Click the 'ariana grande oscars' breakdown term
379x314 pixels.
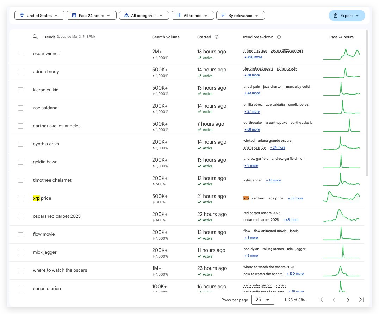[275, 141]
